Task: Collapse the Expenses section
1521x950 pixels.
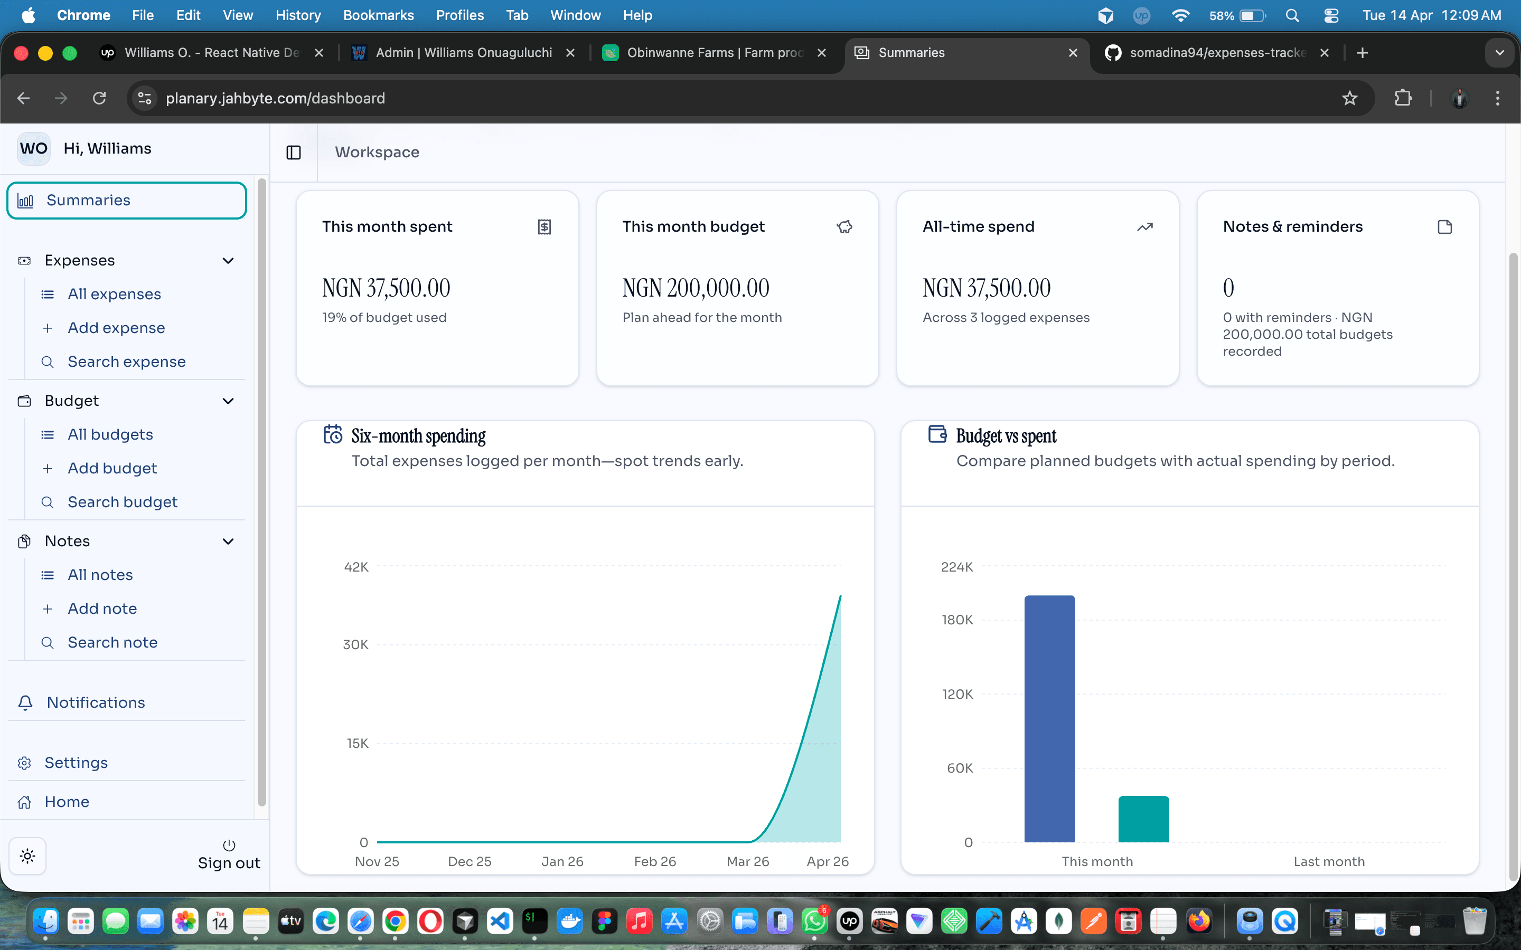Action: point(228,260)
